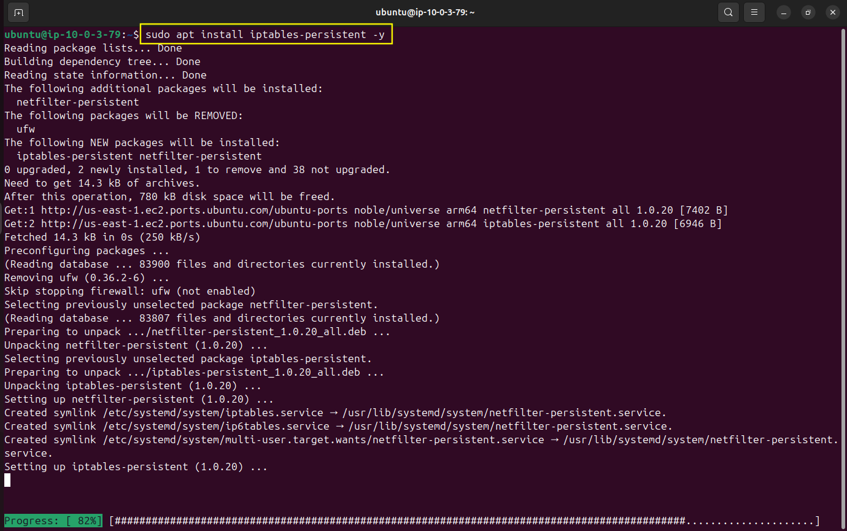Close the terminal window
The width and height of the screenshot is (847, 531).
coord(832,12)
